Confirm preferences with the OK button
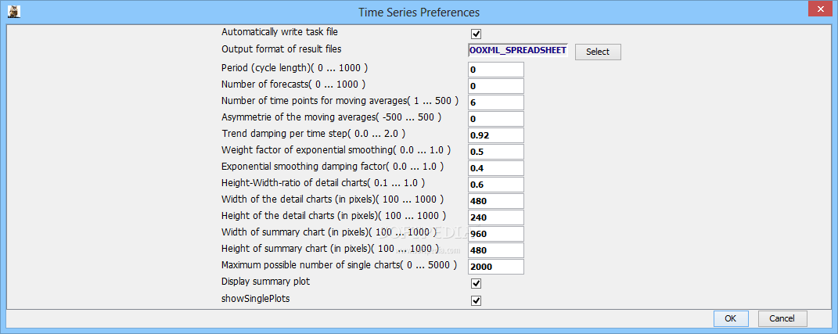838x334 pixels. (x=730, y=318)
